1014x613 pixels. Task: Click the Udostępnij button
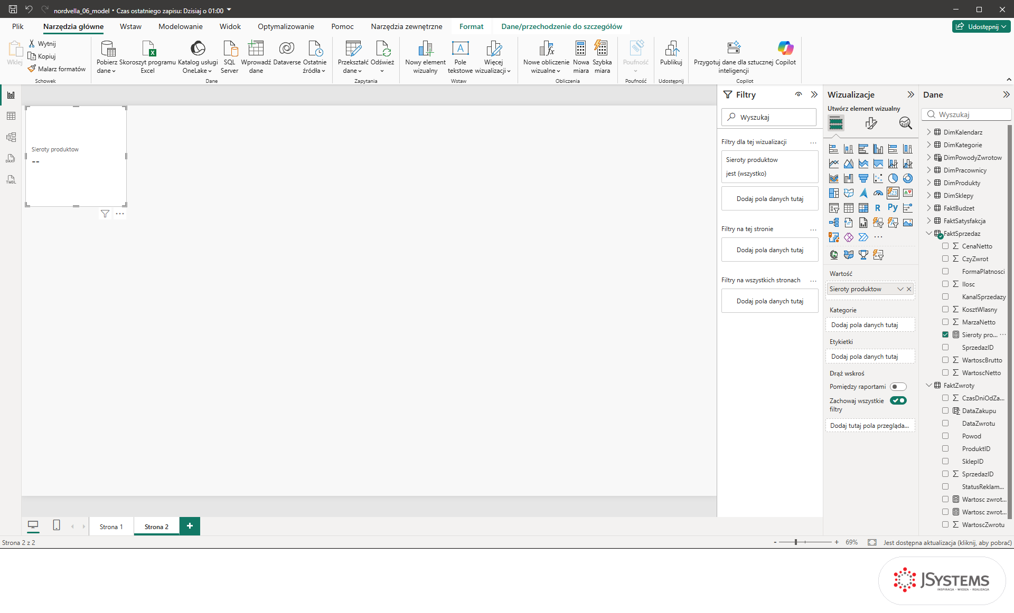point(981,26)
